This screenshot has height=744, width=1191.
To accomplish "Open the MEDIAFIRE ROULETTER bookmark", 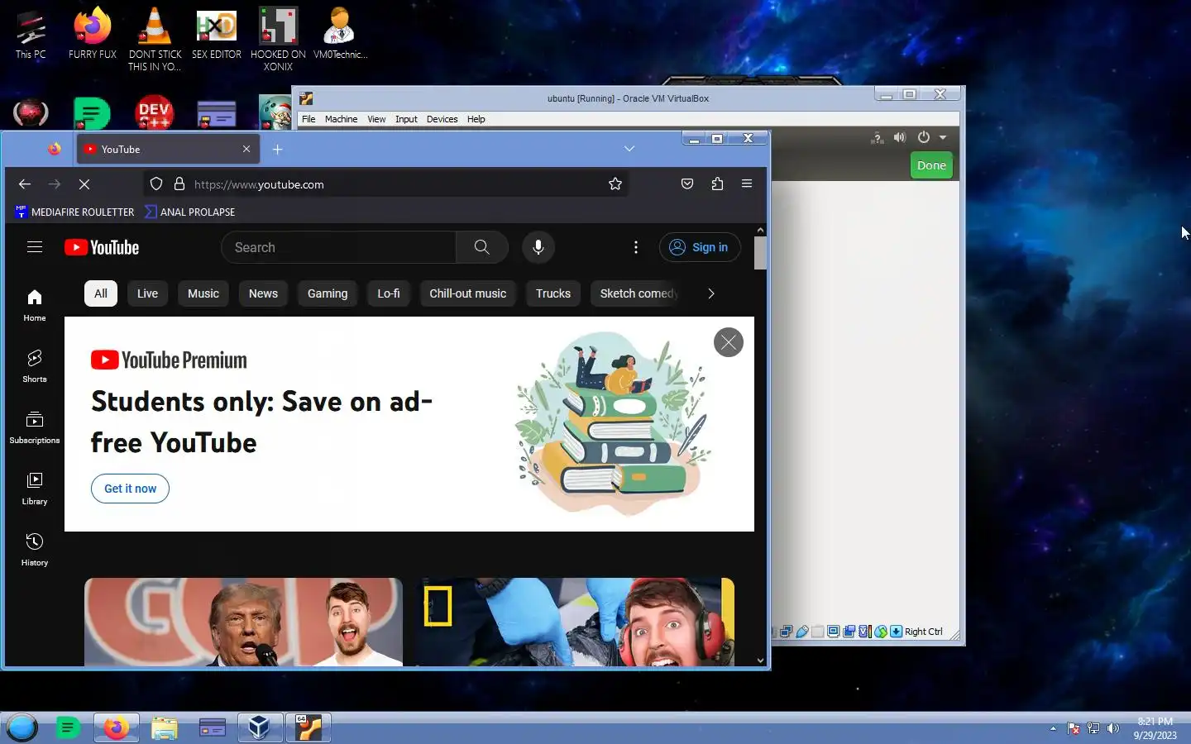I will (74, 212).
